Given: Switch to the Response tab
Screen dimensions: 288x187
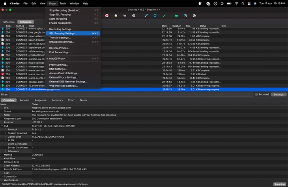Looking at the screenshot, I should (40, 100).
